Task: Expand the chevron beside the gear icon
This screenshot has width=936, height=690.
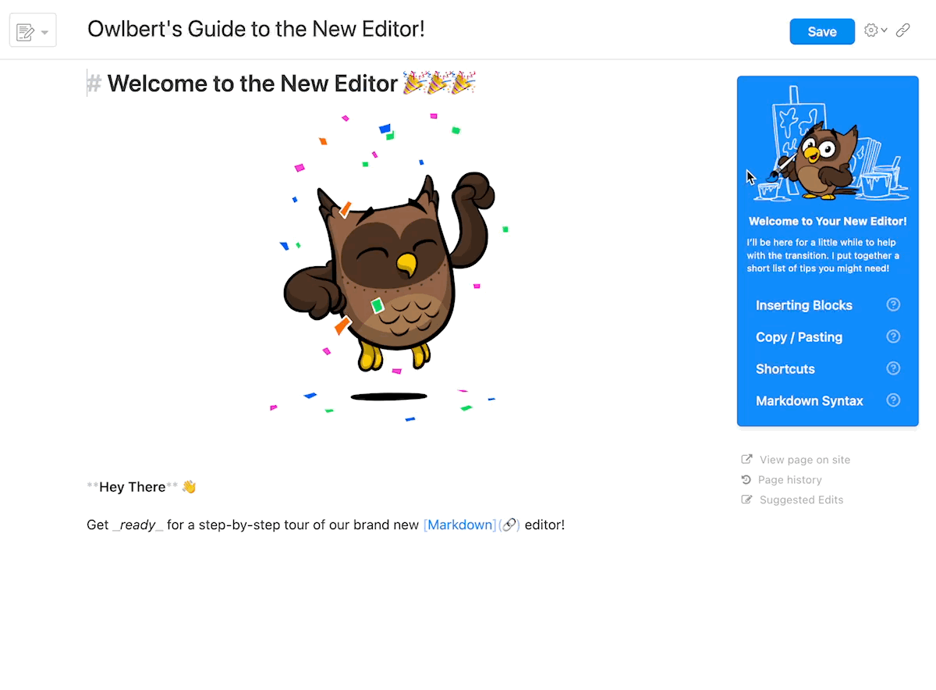Action: point(884,32)
